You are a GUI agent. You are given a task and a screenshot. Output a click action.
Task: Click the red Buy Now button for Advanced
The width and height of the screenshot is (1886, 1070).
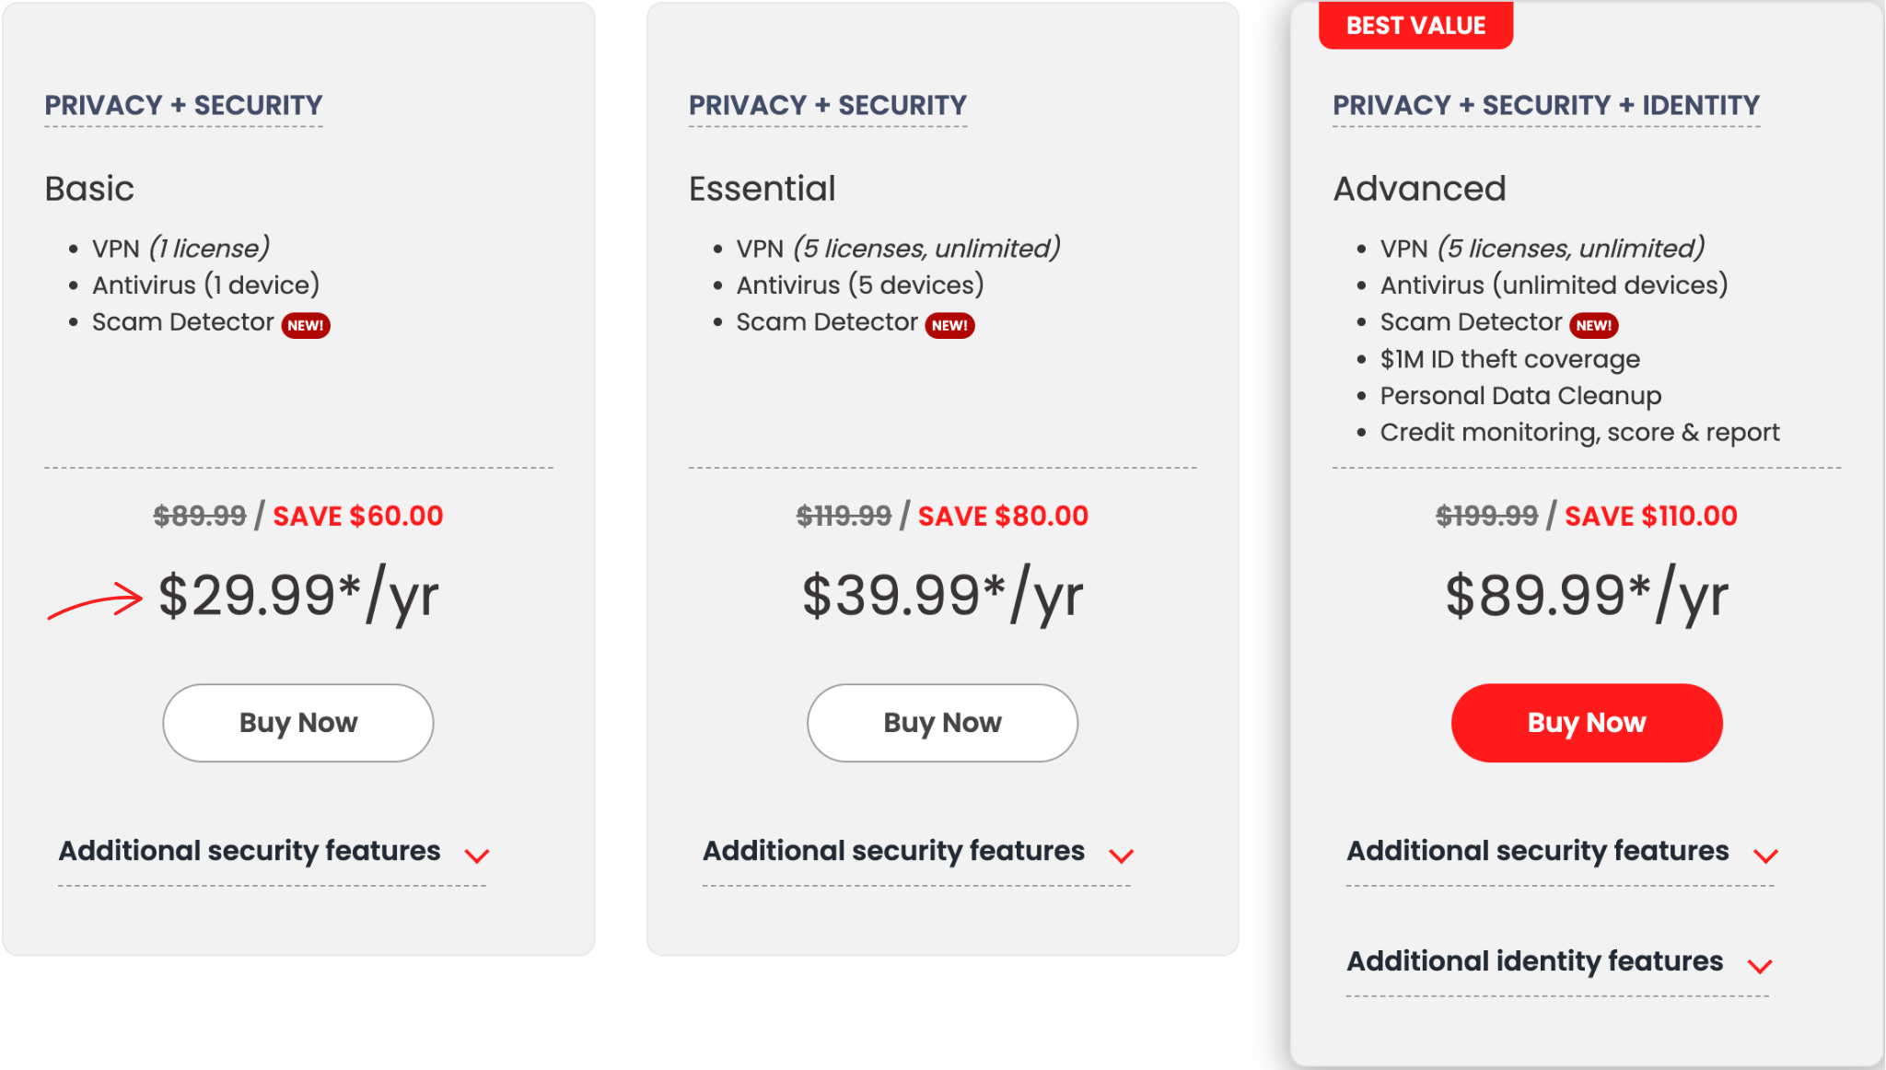click(1586, 722)
